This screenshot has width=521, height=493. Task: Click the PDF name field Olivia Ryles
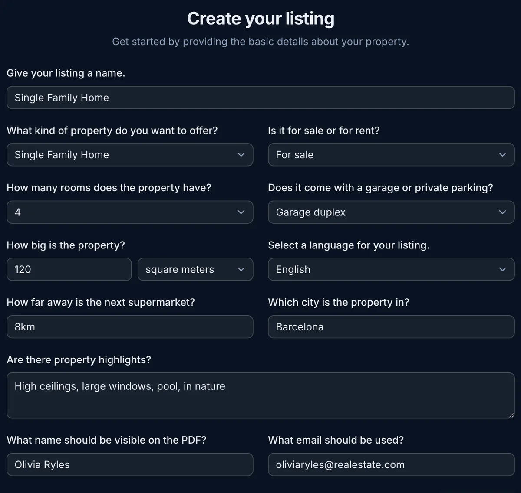(130, 464)
